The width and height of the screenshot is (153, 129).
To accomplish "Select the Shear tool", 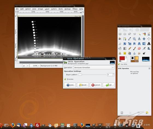I will tap(134, 44).
